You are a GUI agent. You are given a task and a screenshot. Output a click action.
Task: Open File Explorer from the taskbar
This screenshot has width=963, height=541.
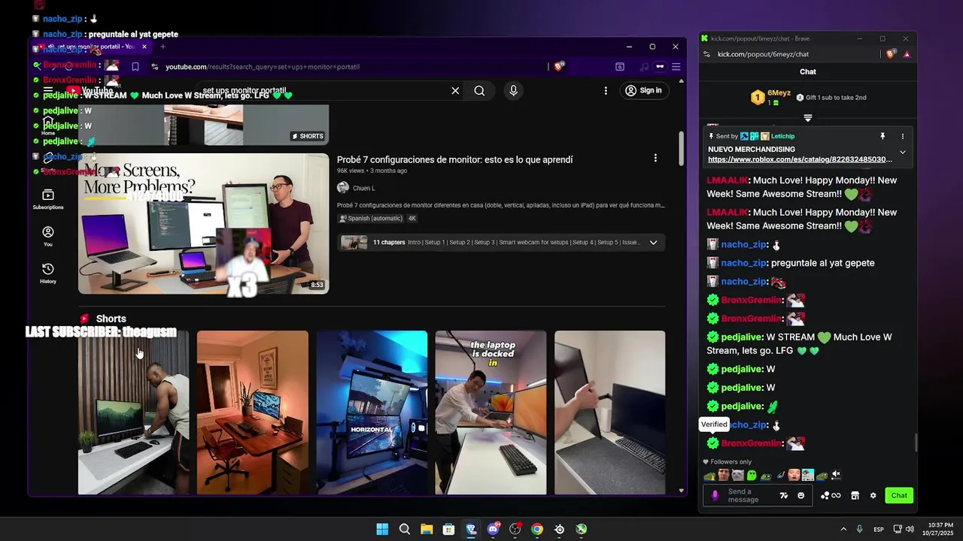(427, 529)
